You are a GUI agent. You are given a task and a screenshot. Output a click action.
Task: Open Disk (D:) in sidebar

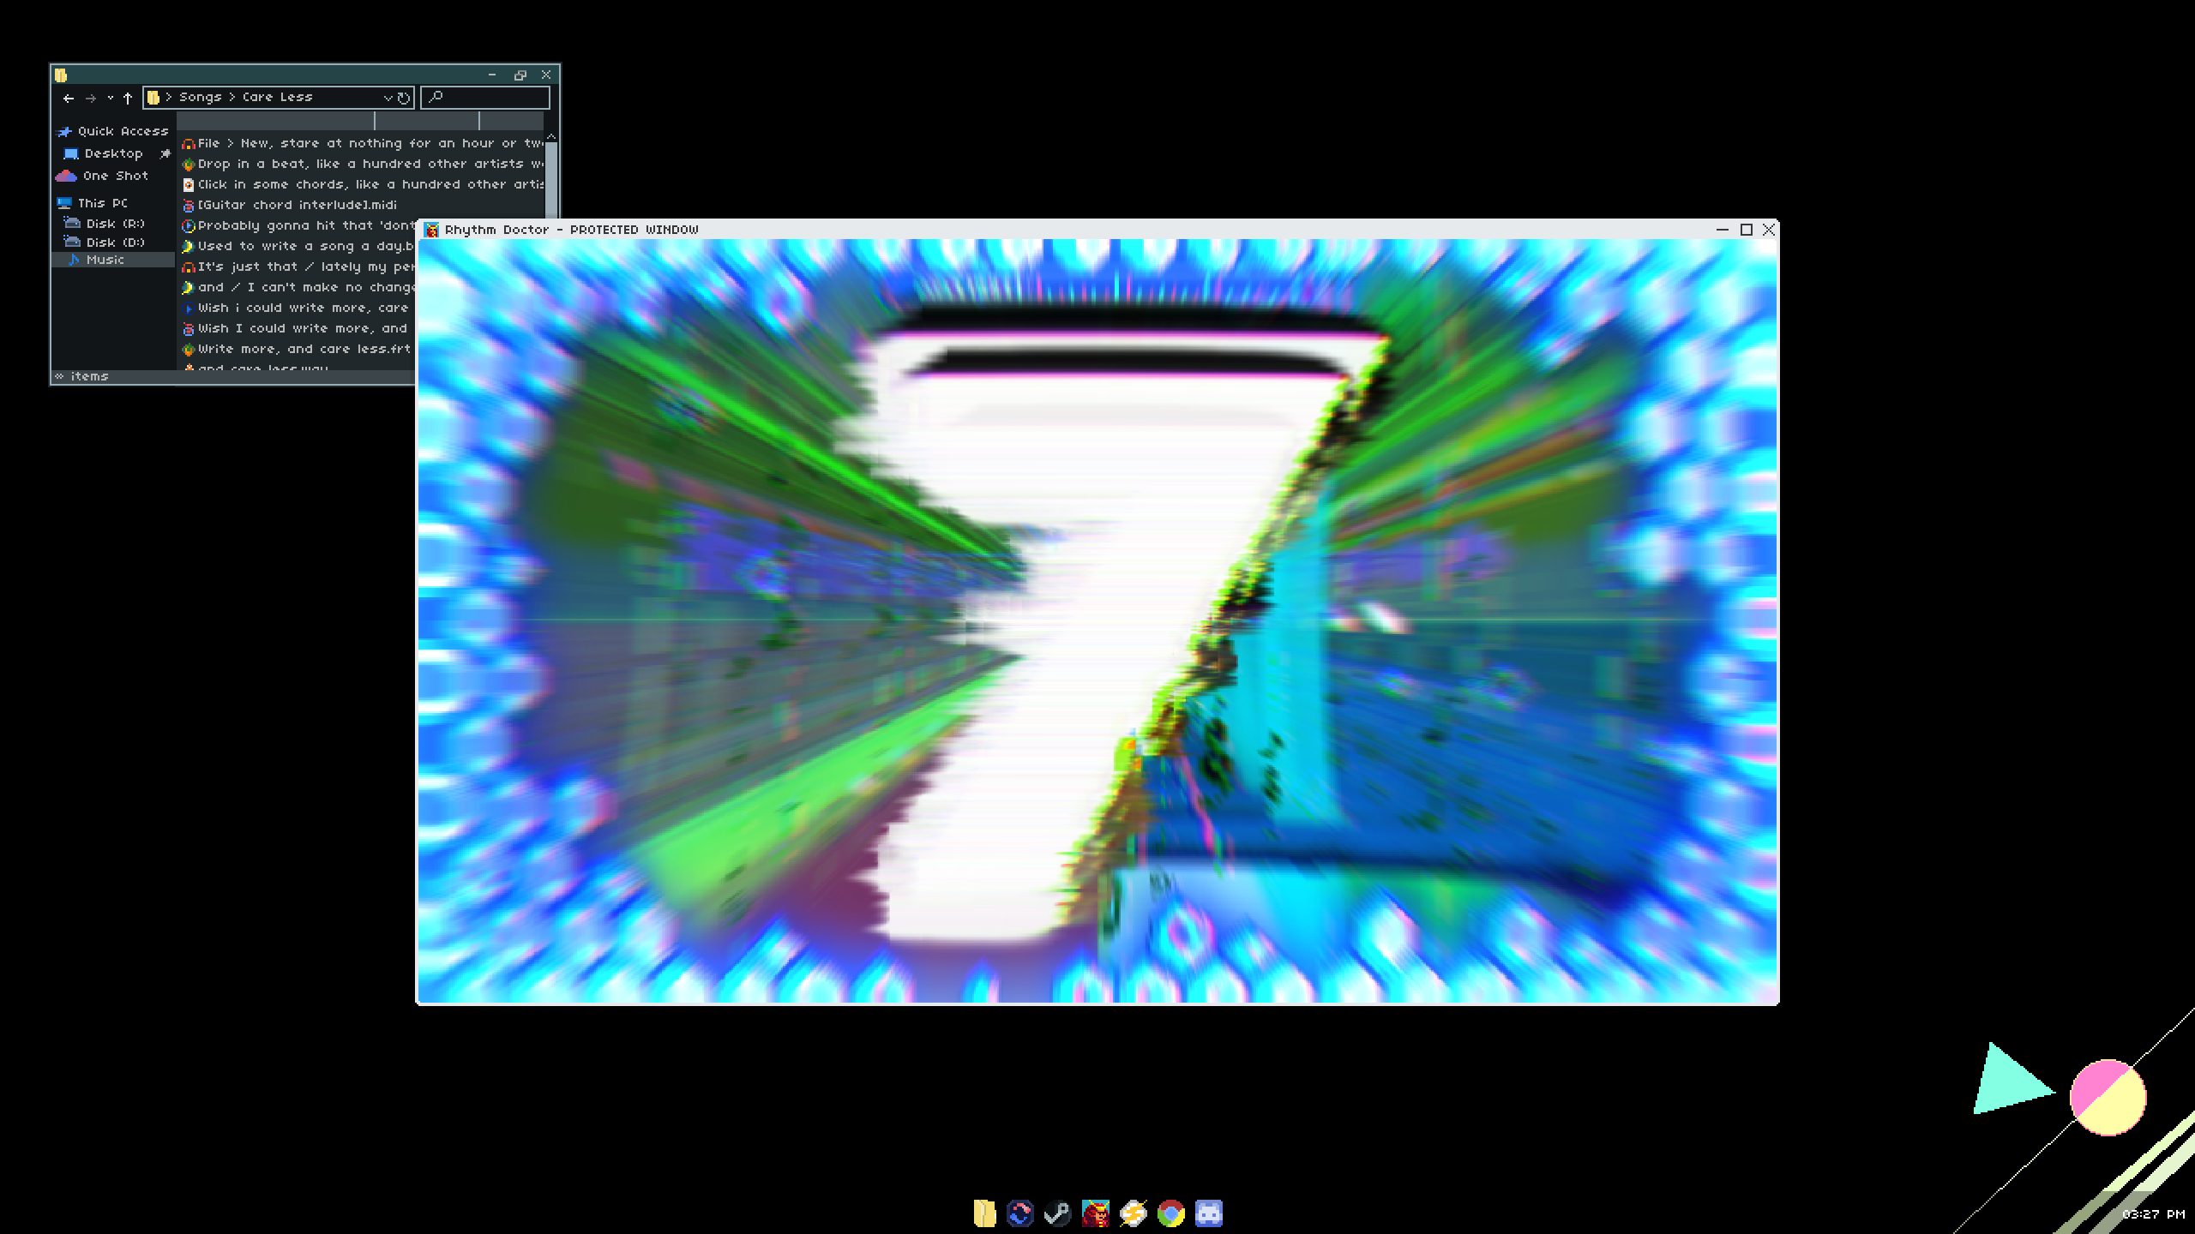pyautogui.click(x=115, y=243)
